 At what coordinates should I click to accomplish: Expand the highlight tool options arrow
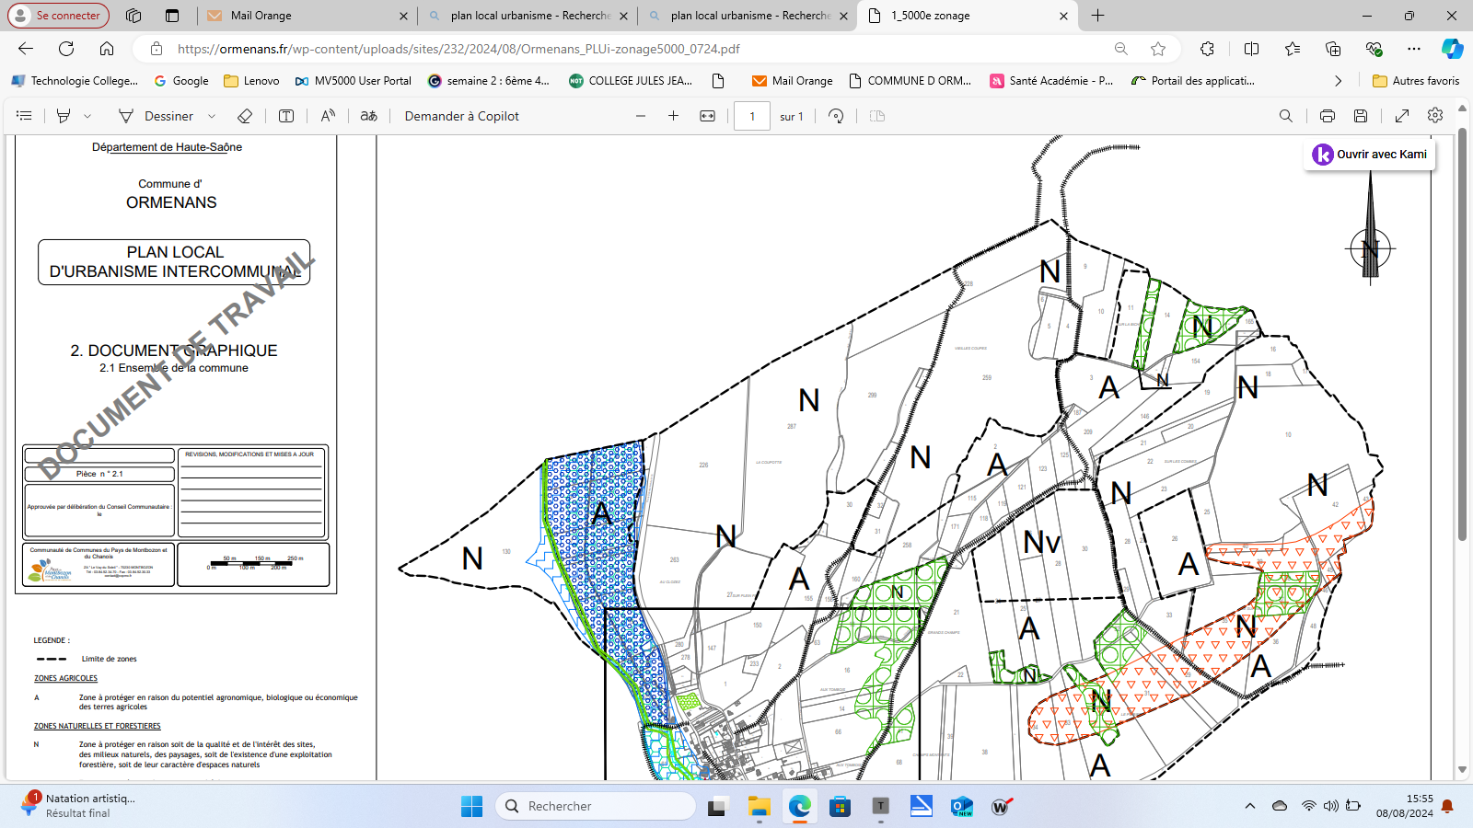coord(87,116)
